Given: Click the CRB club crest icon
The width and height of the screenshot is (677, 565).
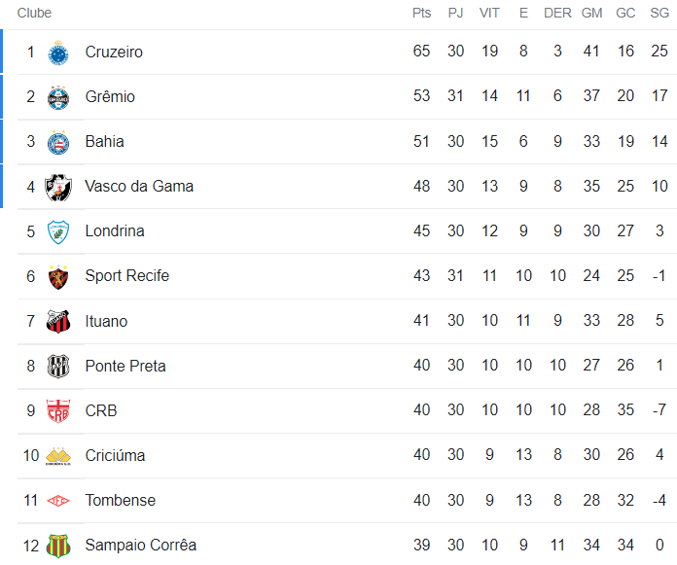Looking at the screenshot, I should [58, 411].
